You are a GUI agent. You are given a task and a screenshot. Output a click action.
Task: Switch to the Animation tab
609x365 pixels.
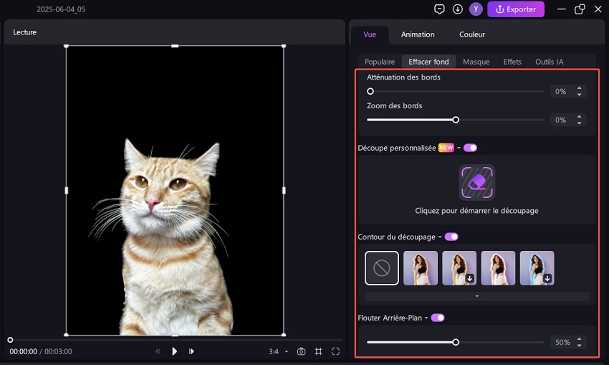coord(418,34)
